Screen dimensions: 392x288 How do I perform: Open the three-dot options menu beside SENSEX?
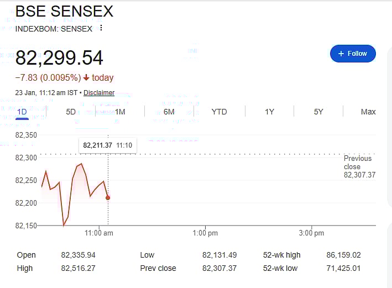click(x=101, y=29)
